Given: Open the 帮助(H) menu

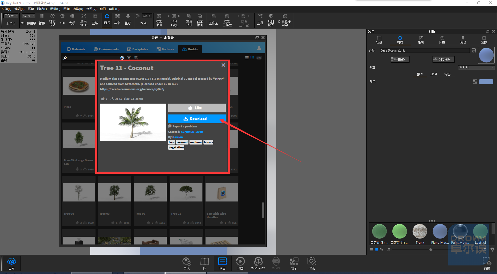Looking at the screenshot, I should coord(114,9).
